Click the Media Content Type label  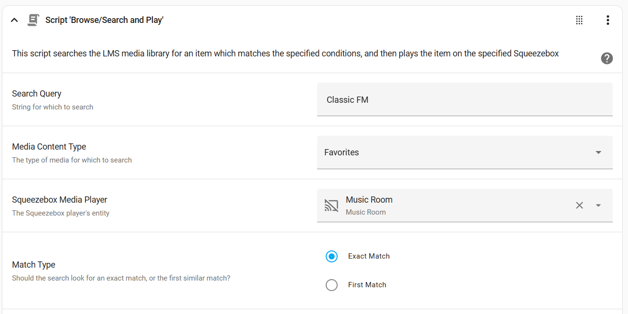tap(49, 147)
